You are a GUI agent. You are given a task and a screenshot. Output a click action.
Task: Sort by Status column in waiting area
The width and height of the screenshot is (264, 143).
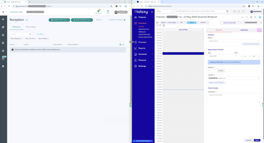click(x=13, y=45)
